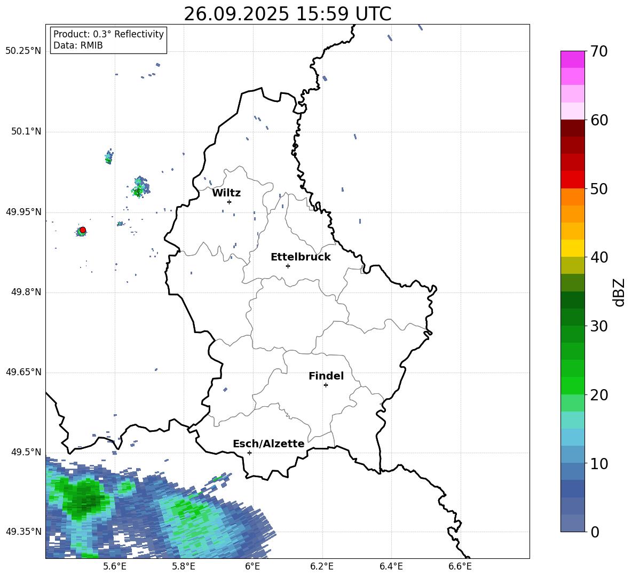This screenshot has width=632, height=577.
Task: Pick the bright green swatch just above 20
Action: coord(572,385)
